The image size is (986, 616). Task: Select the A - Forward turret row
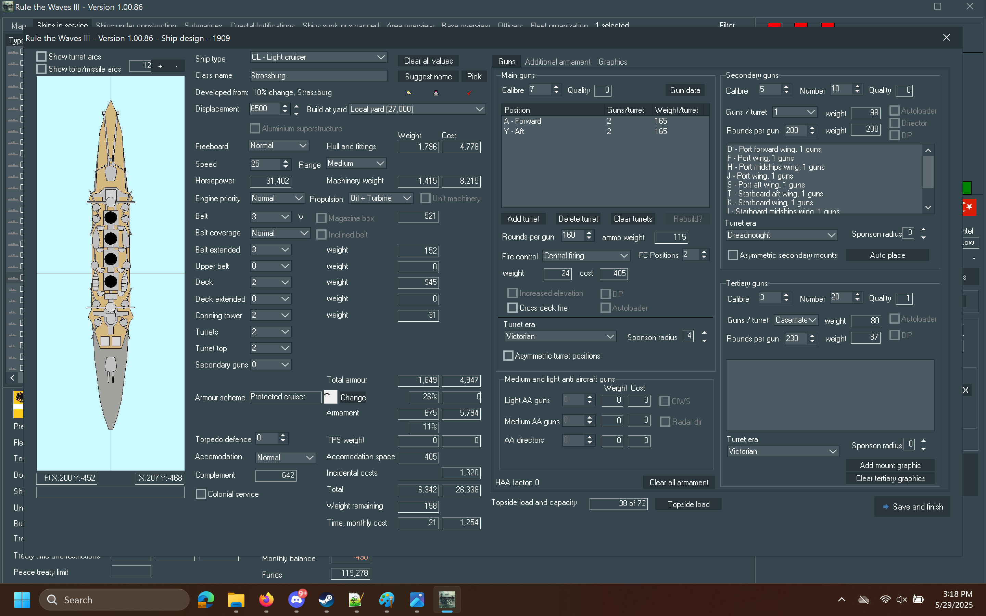(x=605, y=121)
